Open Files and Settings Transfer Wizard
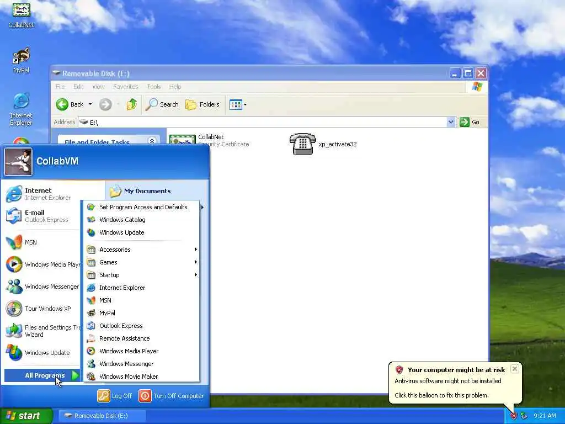This screenshot has height=424, width=565. pyautogui.click(x=42, y=331)
